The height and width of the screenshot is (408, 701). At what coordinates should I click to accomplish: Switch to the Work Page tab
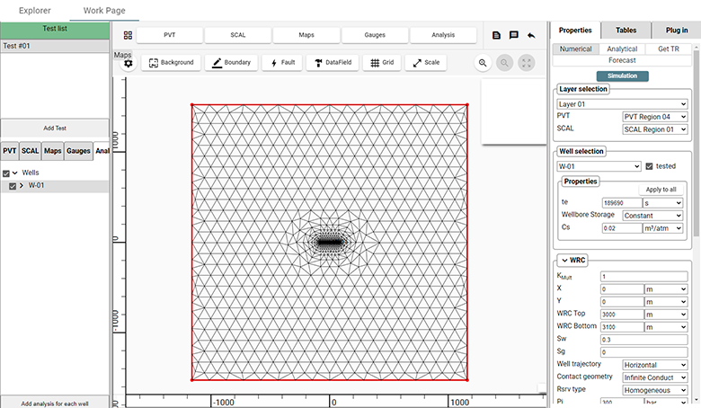(104, 10)
